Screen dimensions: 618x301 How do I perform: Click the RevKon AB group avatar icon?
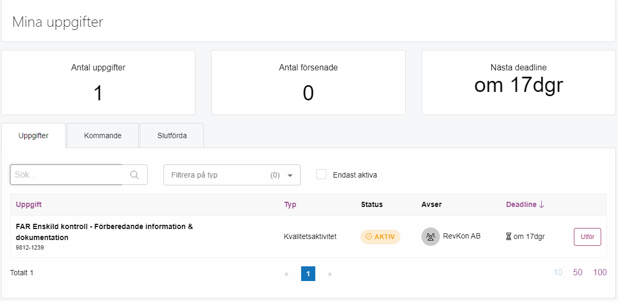tap(430, 237)
